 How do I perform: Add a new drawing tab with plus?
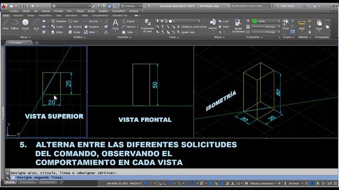[37, 43]
